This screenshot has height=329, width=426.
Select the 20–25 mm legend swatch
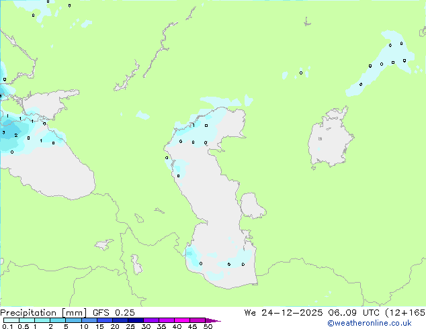coord(120,320)
